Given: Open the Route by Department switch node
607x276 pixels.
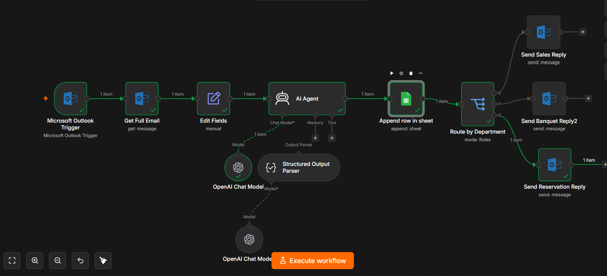Looking at the screenshot, I should click(x=478, y=104).
